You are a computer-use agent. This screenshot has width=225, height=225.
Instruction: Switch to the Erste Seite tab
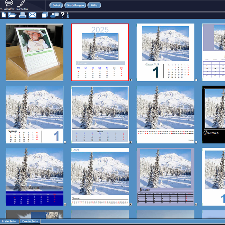coord(9,221)
